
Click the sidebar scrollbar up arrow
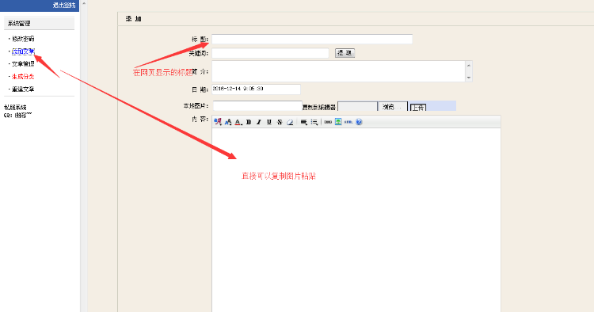point(84,3)
